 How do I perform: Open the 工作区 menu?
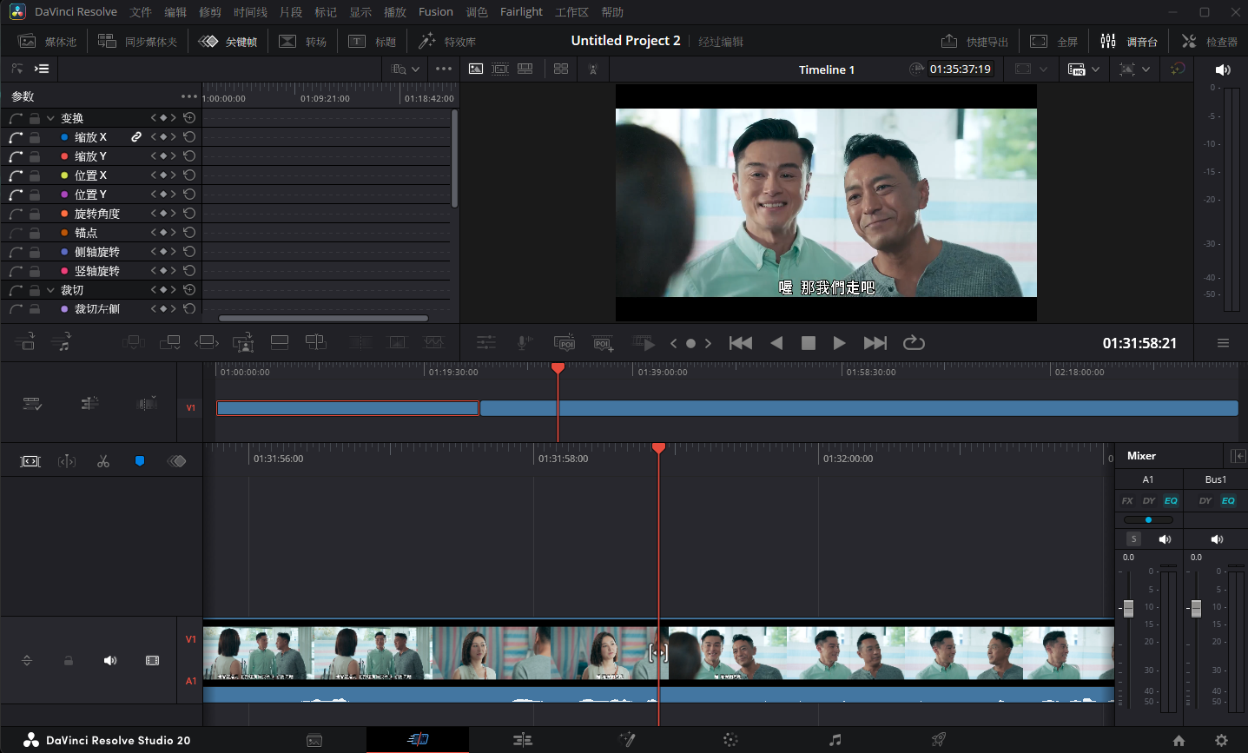click(x=571, y=12)
